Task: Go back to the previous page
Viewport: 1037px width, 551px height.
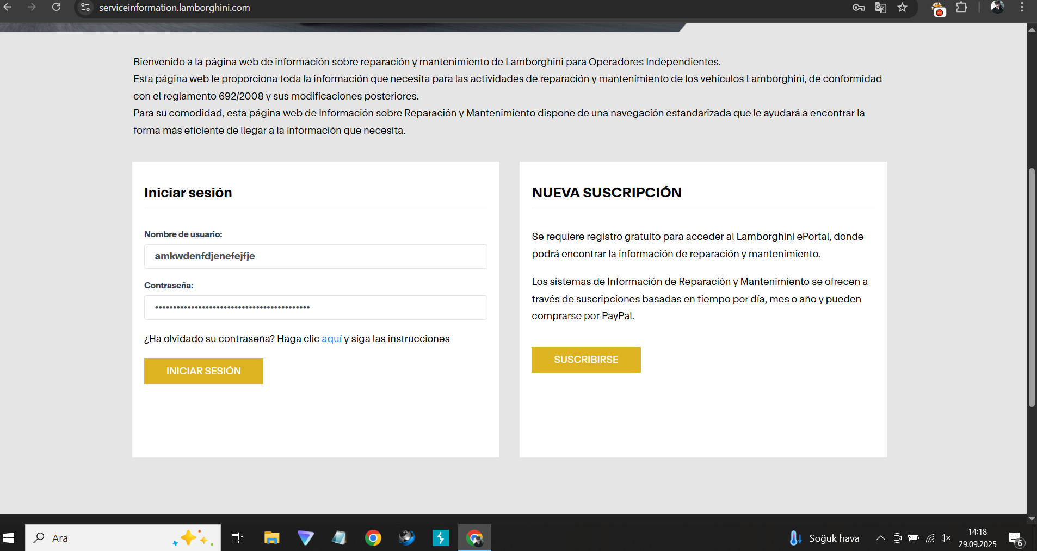Action: 8,7
